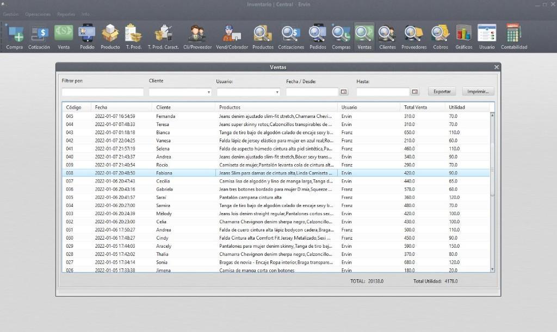Image resolution: width=557 pixels, height=332 pixels.
Task: Click the Exportar button
Action: (x=442, y=91)
